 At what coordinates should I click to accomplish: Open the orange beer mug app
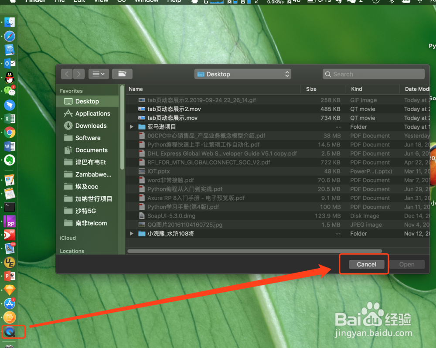10,317
